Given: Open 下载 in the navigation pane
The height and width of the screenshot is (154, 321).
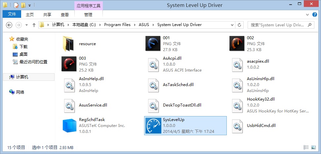Looking at the screenshot, I should (23, 47).
